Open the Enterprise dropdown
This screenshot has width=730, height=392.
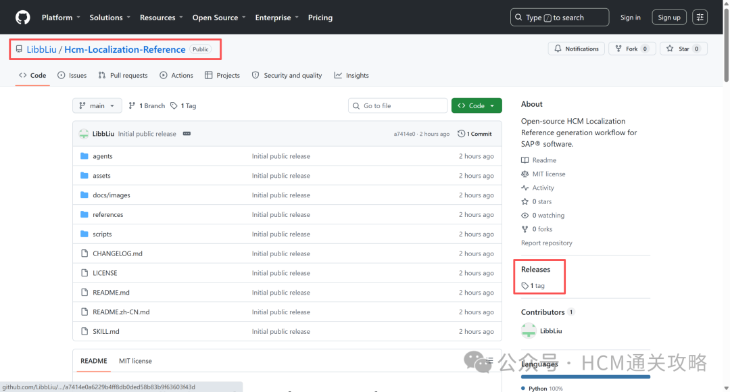tap(276, 17)
